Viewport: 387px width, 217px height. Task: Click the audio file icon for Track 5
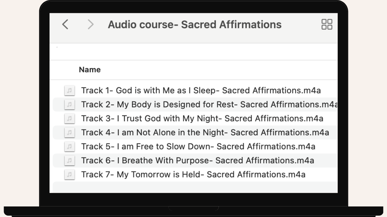(70, 146)
